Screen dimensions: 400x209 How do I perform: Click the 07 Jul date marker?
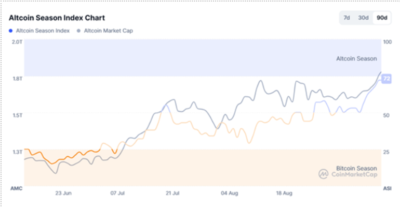click(117, 193)
